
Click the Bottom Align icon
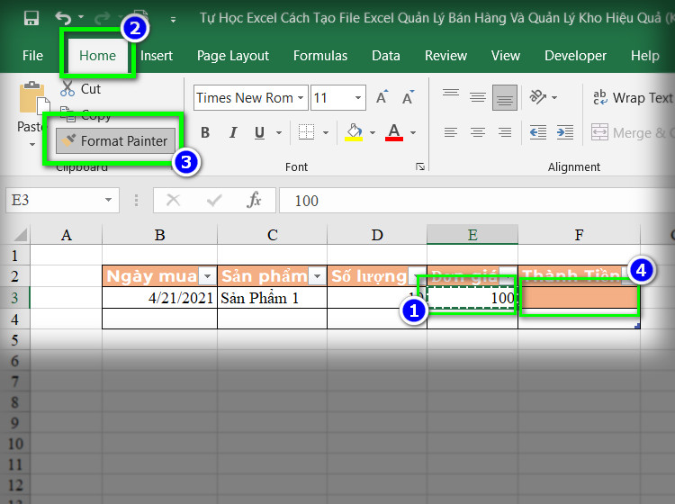click(505, 98)
